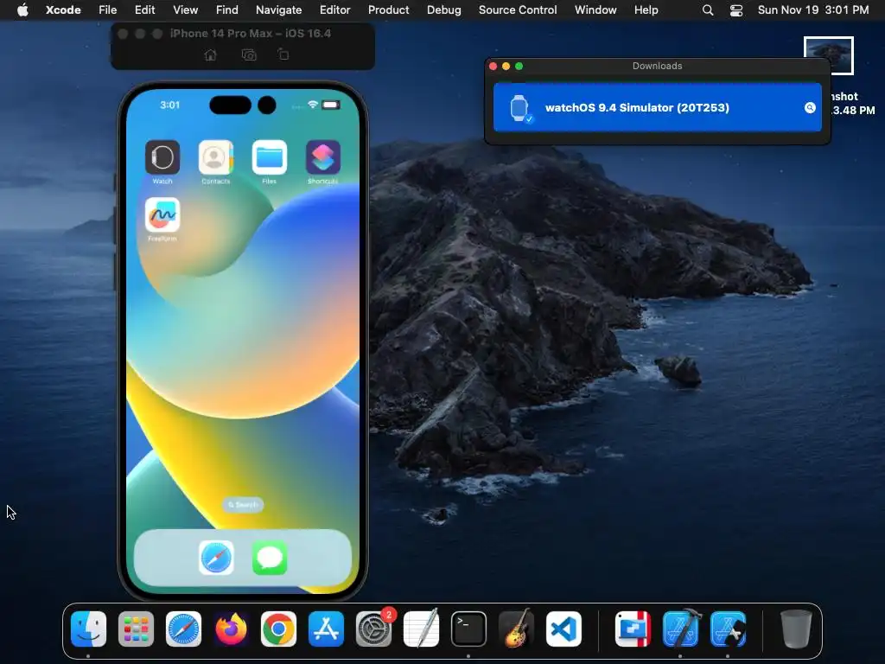Image resolution: width=885 pixels, height=664 pixels.
Task: Rotate the simulator device
Action: 283,54
